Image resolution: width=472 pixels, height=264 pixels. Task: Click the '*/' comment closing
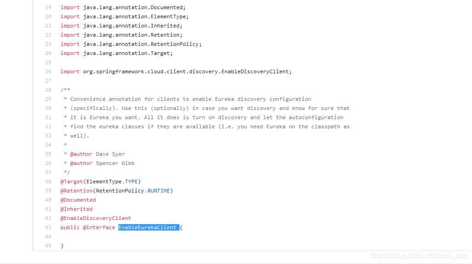pyautogui.click(x=67, y=172)
